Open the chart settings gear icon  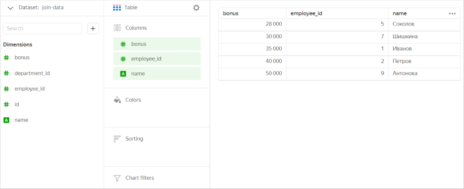(196, 8)
